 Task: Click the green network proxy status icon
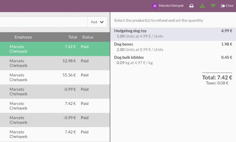tap(202, 6)
